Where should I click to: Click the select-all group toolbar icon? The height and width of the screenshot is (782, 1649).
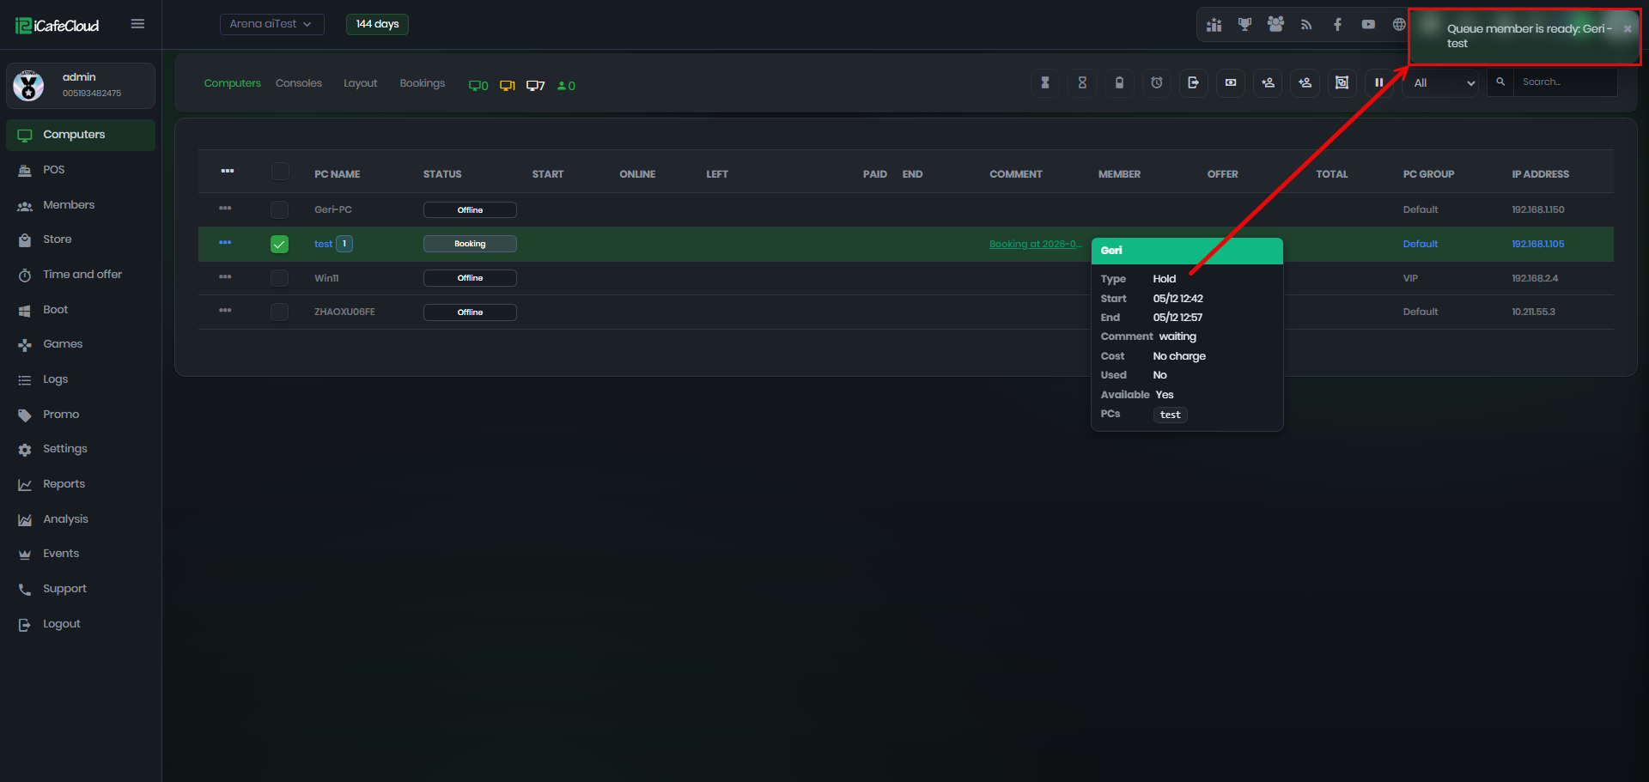point(1342,82)
